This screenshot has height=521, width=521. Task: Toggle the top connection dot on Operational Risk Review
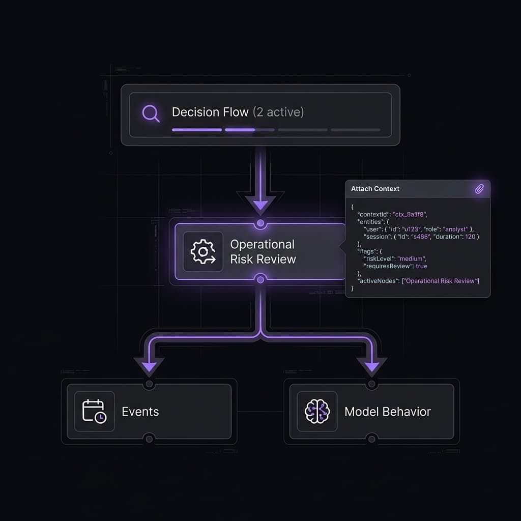tap(260, 223)
